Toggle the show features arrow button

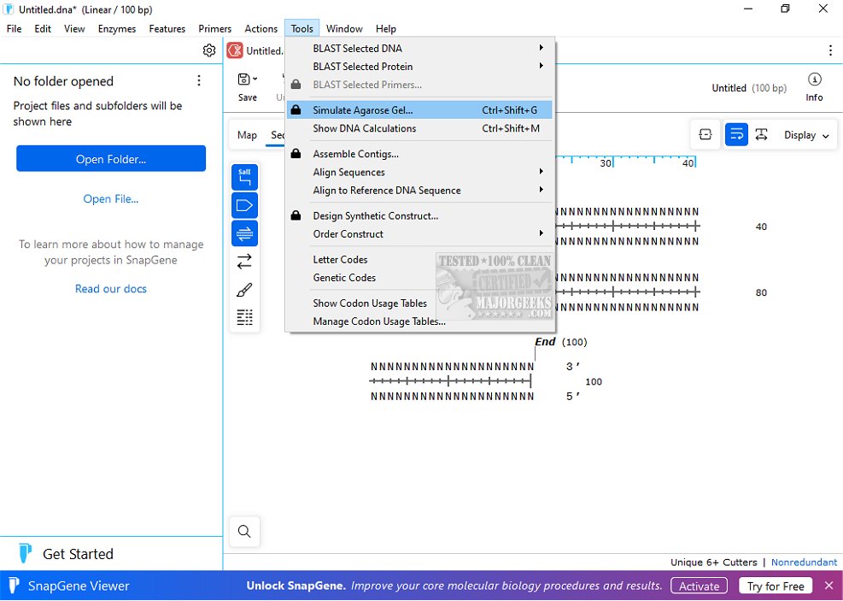244,205
